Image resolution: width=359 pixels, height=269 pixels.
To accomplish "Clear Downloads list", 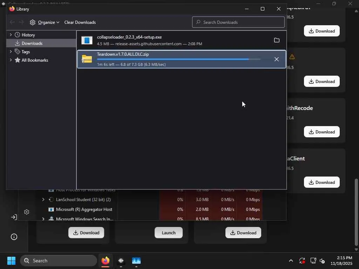I will click(80, 22).
